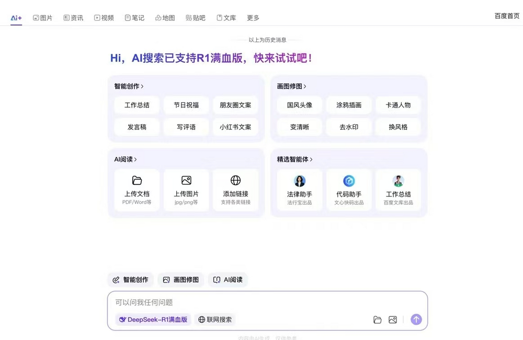523x340 pixels.
Task: Choose the 变清晰 image option
Action: coord(300,127)
